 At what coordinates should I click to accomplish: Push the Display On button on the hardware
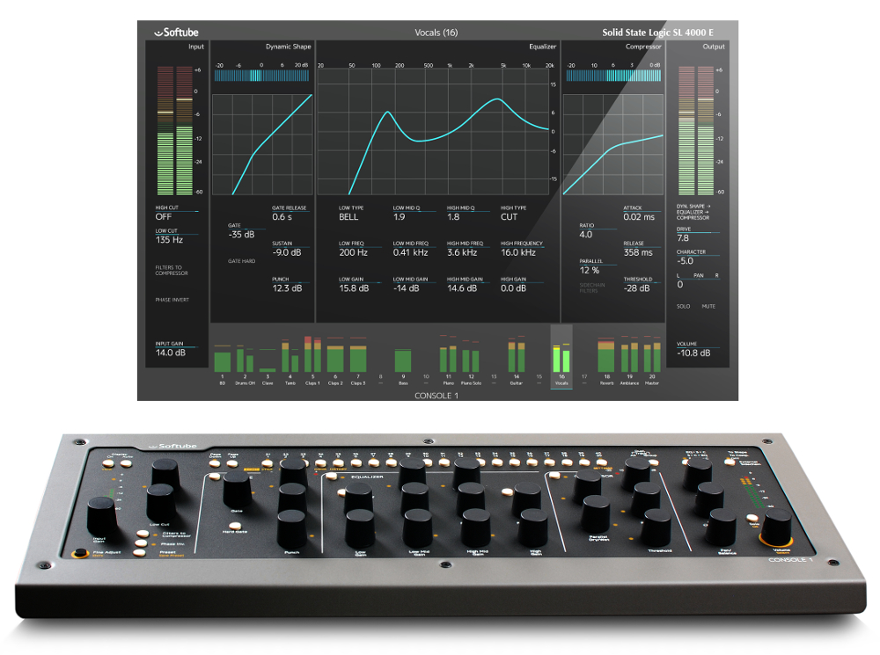pos(110,463)
